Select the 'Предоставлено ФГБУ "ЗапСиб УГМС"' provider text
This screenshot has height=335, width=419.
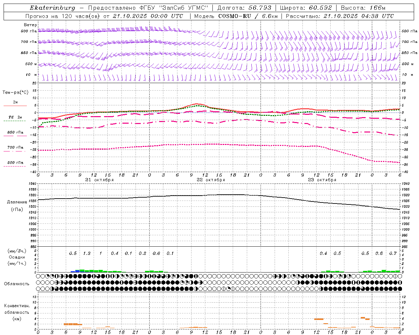[x=149, y=8]
